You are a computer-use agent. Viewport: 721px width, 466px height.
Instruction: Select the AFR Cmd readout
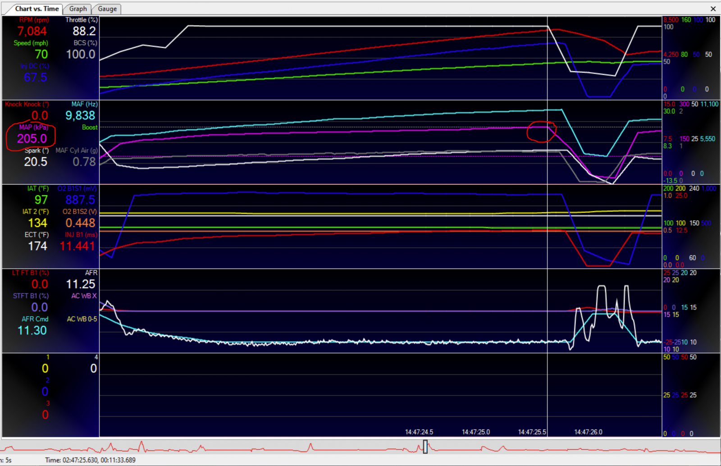[32, 330]
